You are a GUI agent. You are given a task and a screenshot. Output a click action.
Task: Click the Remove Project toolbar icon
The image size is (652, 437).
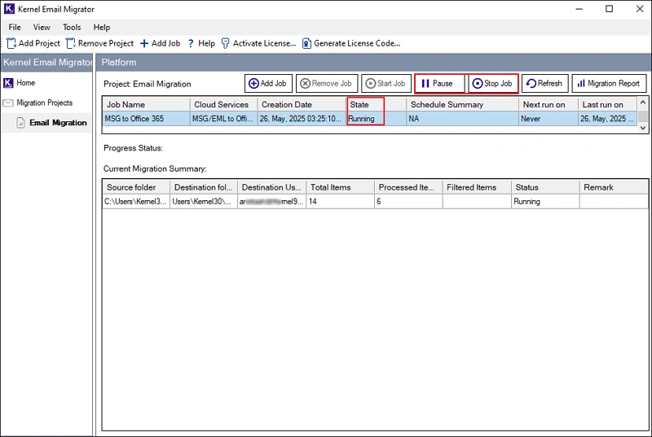pyautogui.click(x=71, y=43)
